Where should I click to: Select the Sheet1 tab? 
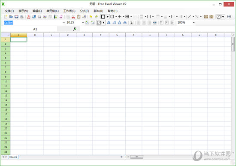pyautogui.click(x=13, y=157)
